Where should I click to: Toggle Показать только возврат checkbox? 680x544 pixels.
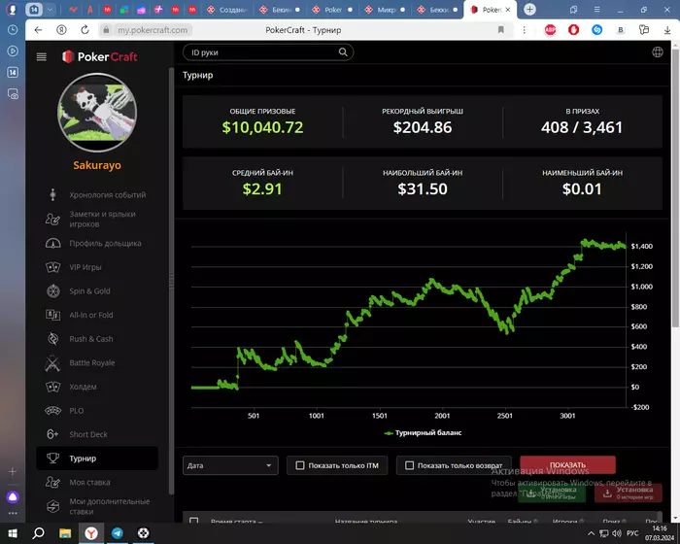point(409,465)
